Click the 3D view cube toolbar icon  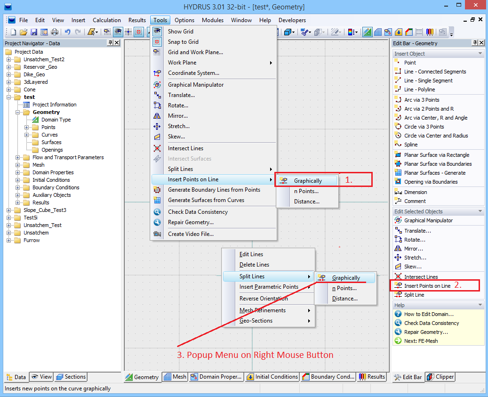tap(288, 32)
